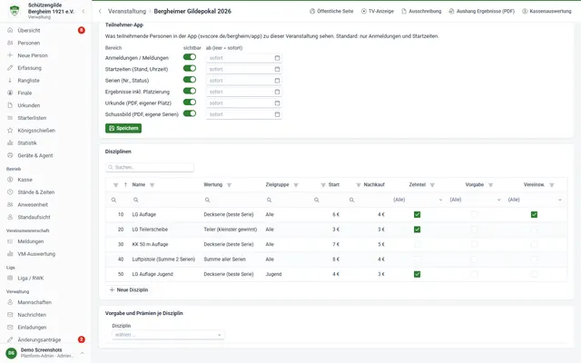Image resolution: width=581 pixels, height=363 pixels.
Task: Click the Zielgruppe column filter icon
Action: 296,185
